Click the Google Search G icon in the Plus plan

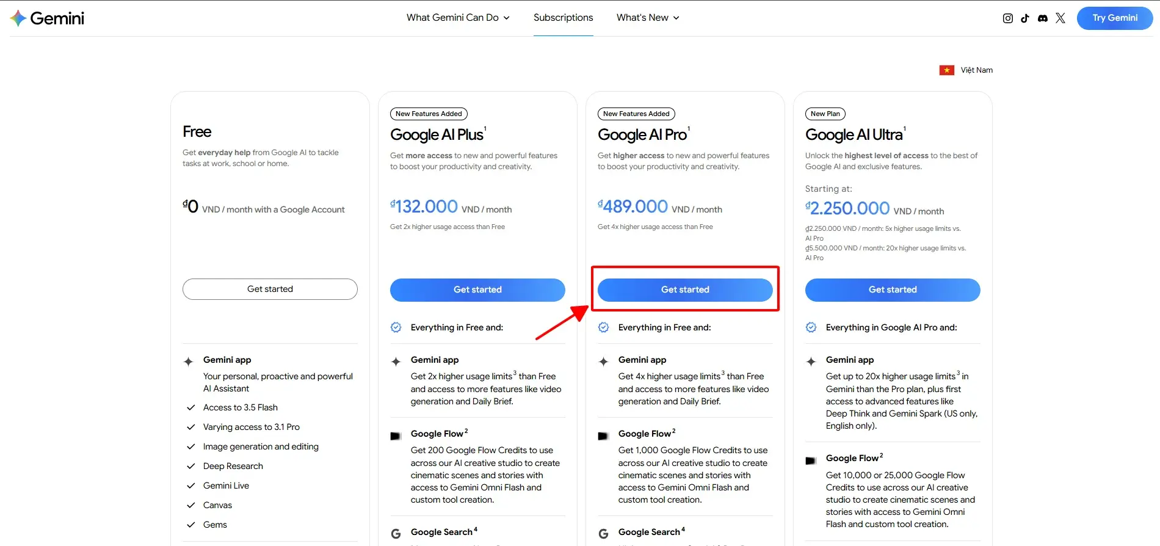click(x=396, y=534)
